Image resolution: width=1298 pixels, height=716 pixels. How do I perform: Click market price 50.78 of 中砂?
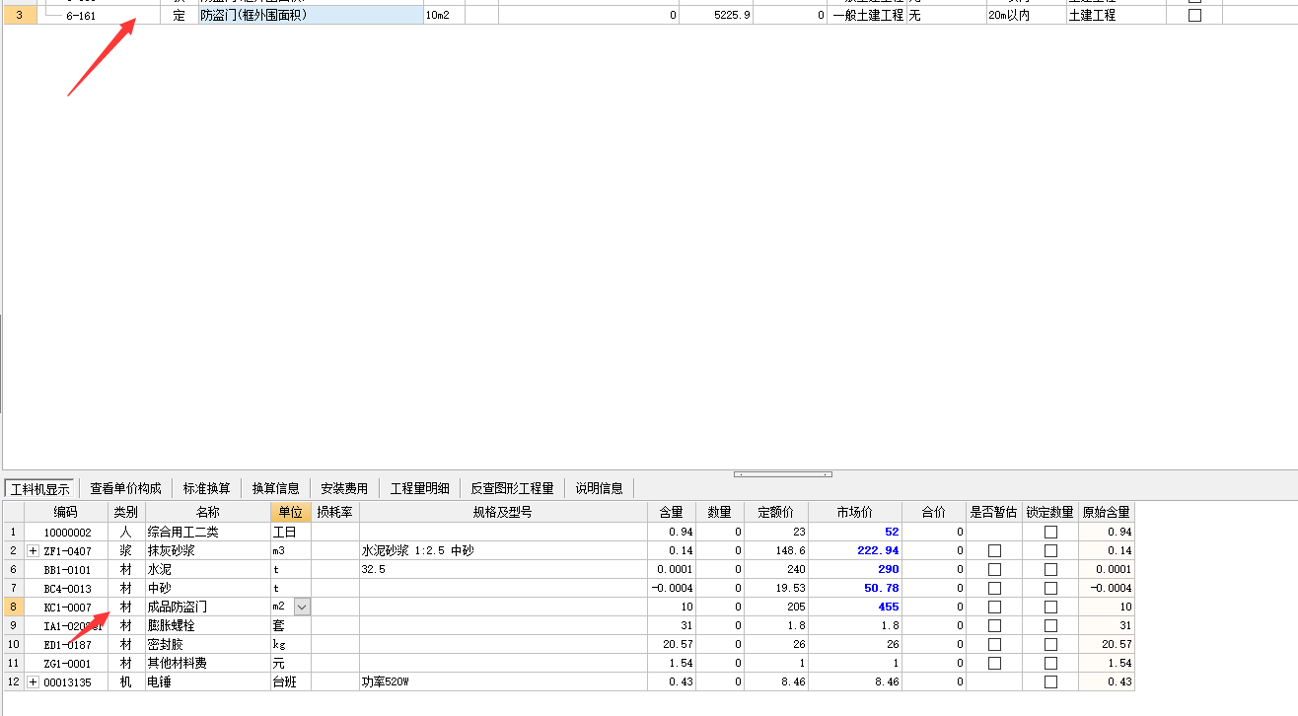click(855, 588)
